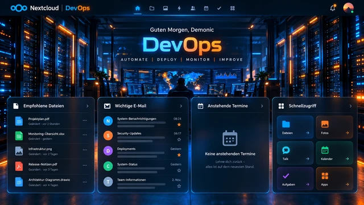Image resolution: width=364 pixels, height=205 pixels.
Task: Open more options for Architektur-Diagramm.drawio
Action: coord(85,182)
